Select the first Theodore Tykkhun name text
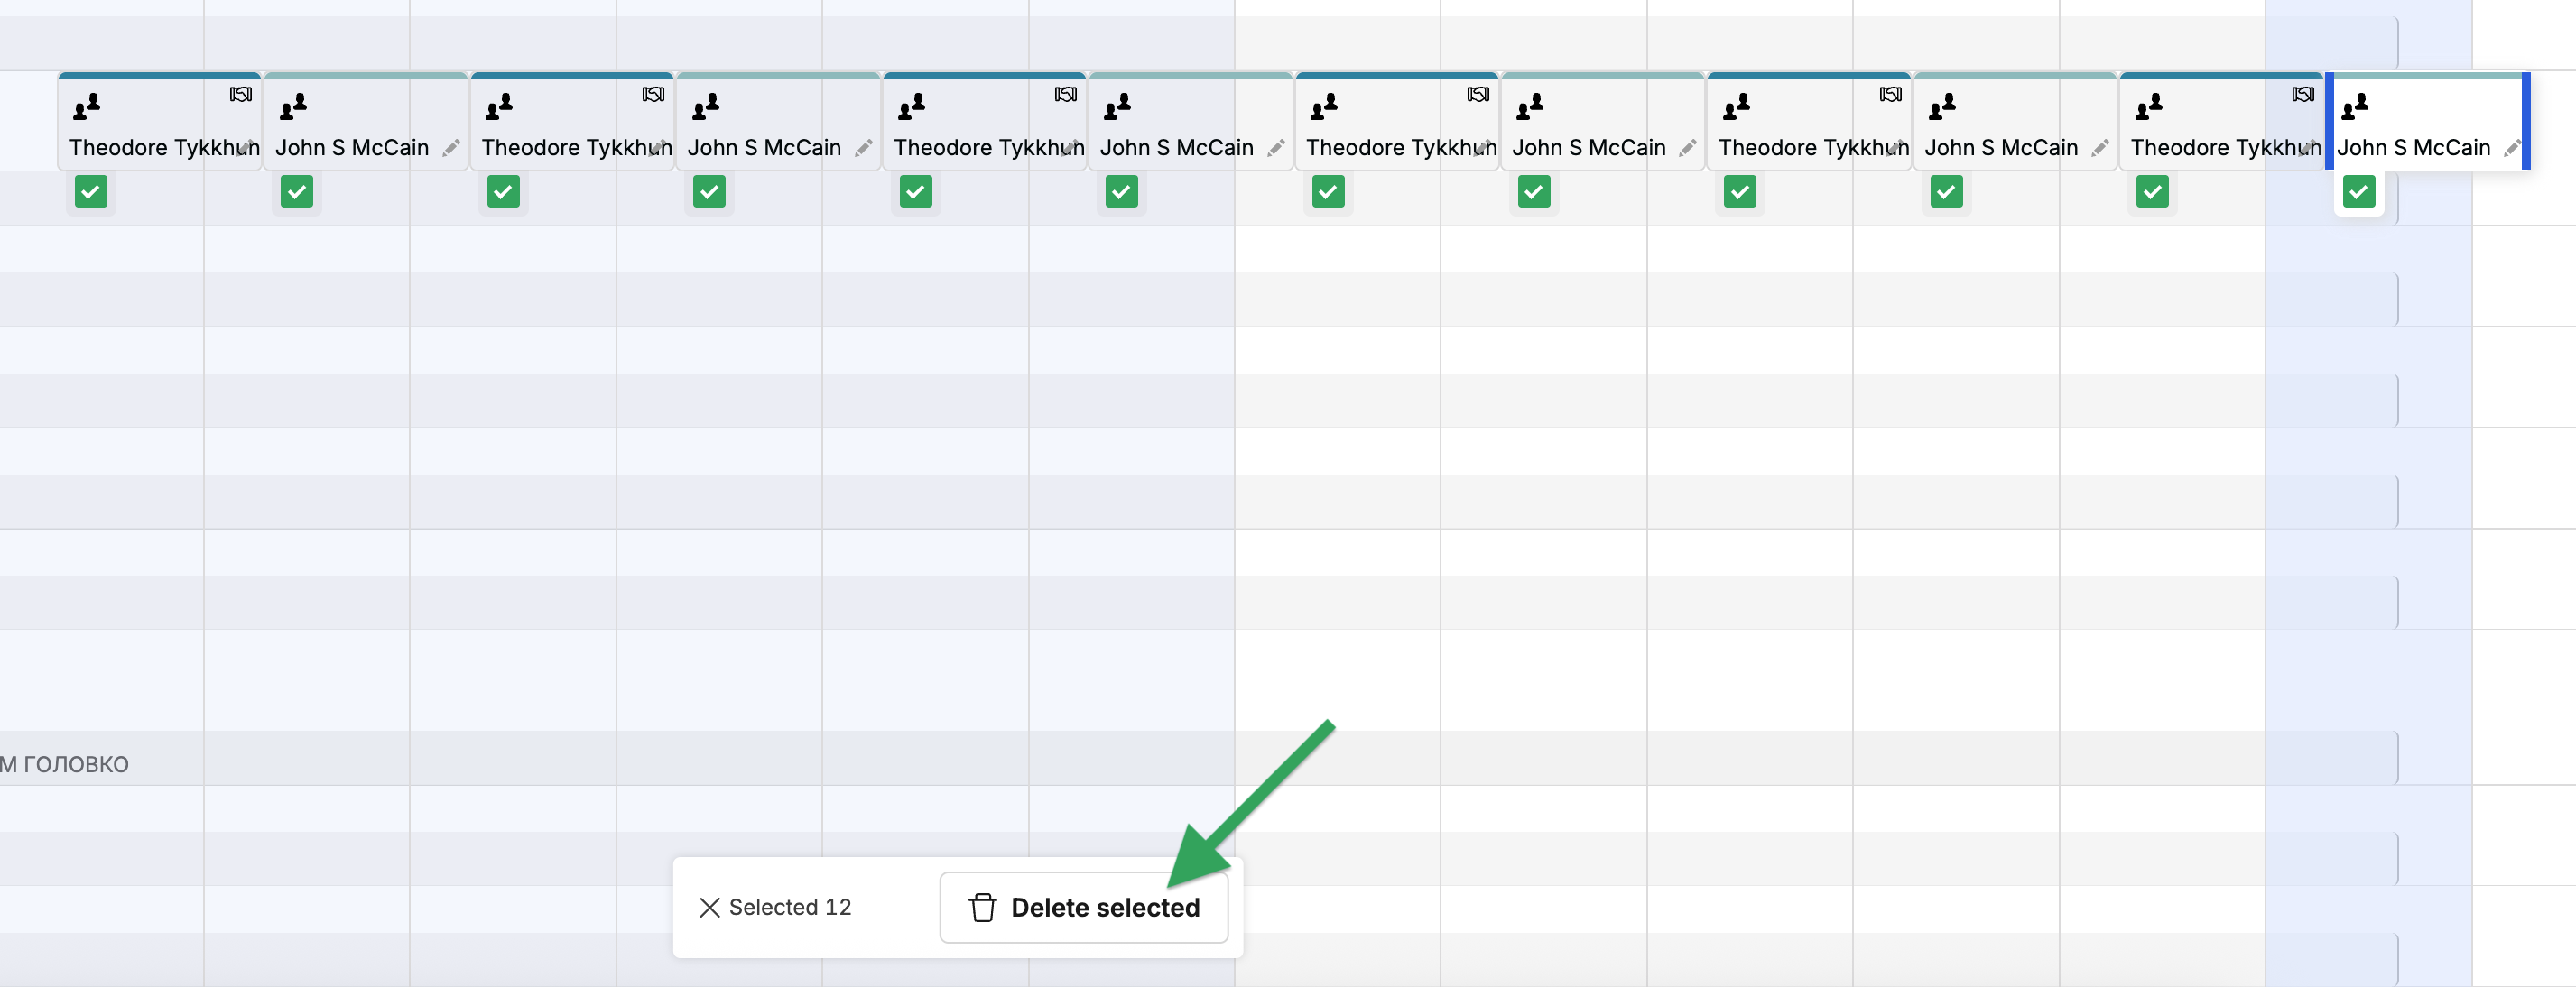Viewport: 2576px width, 987px height. [x=164, y=148]
